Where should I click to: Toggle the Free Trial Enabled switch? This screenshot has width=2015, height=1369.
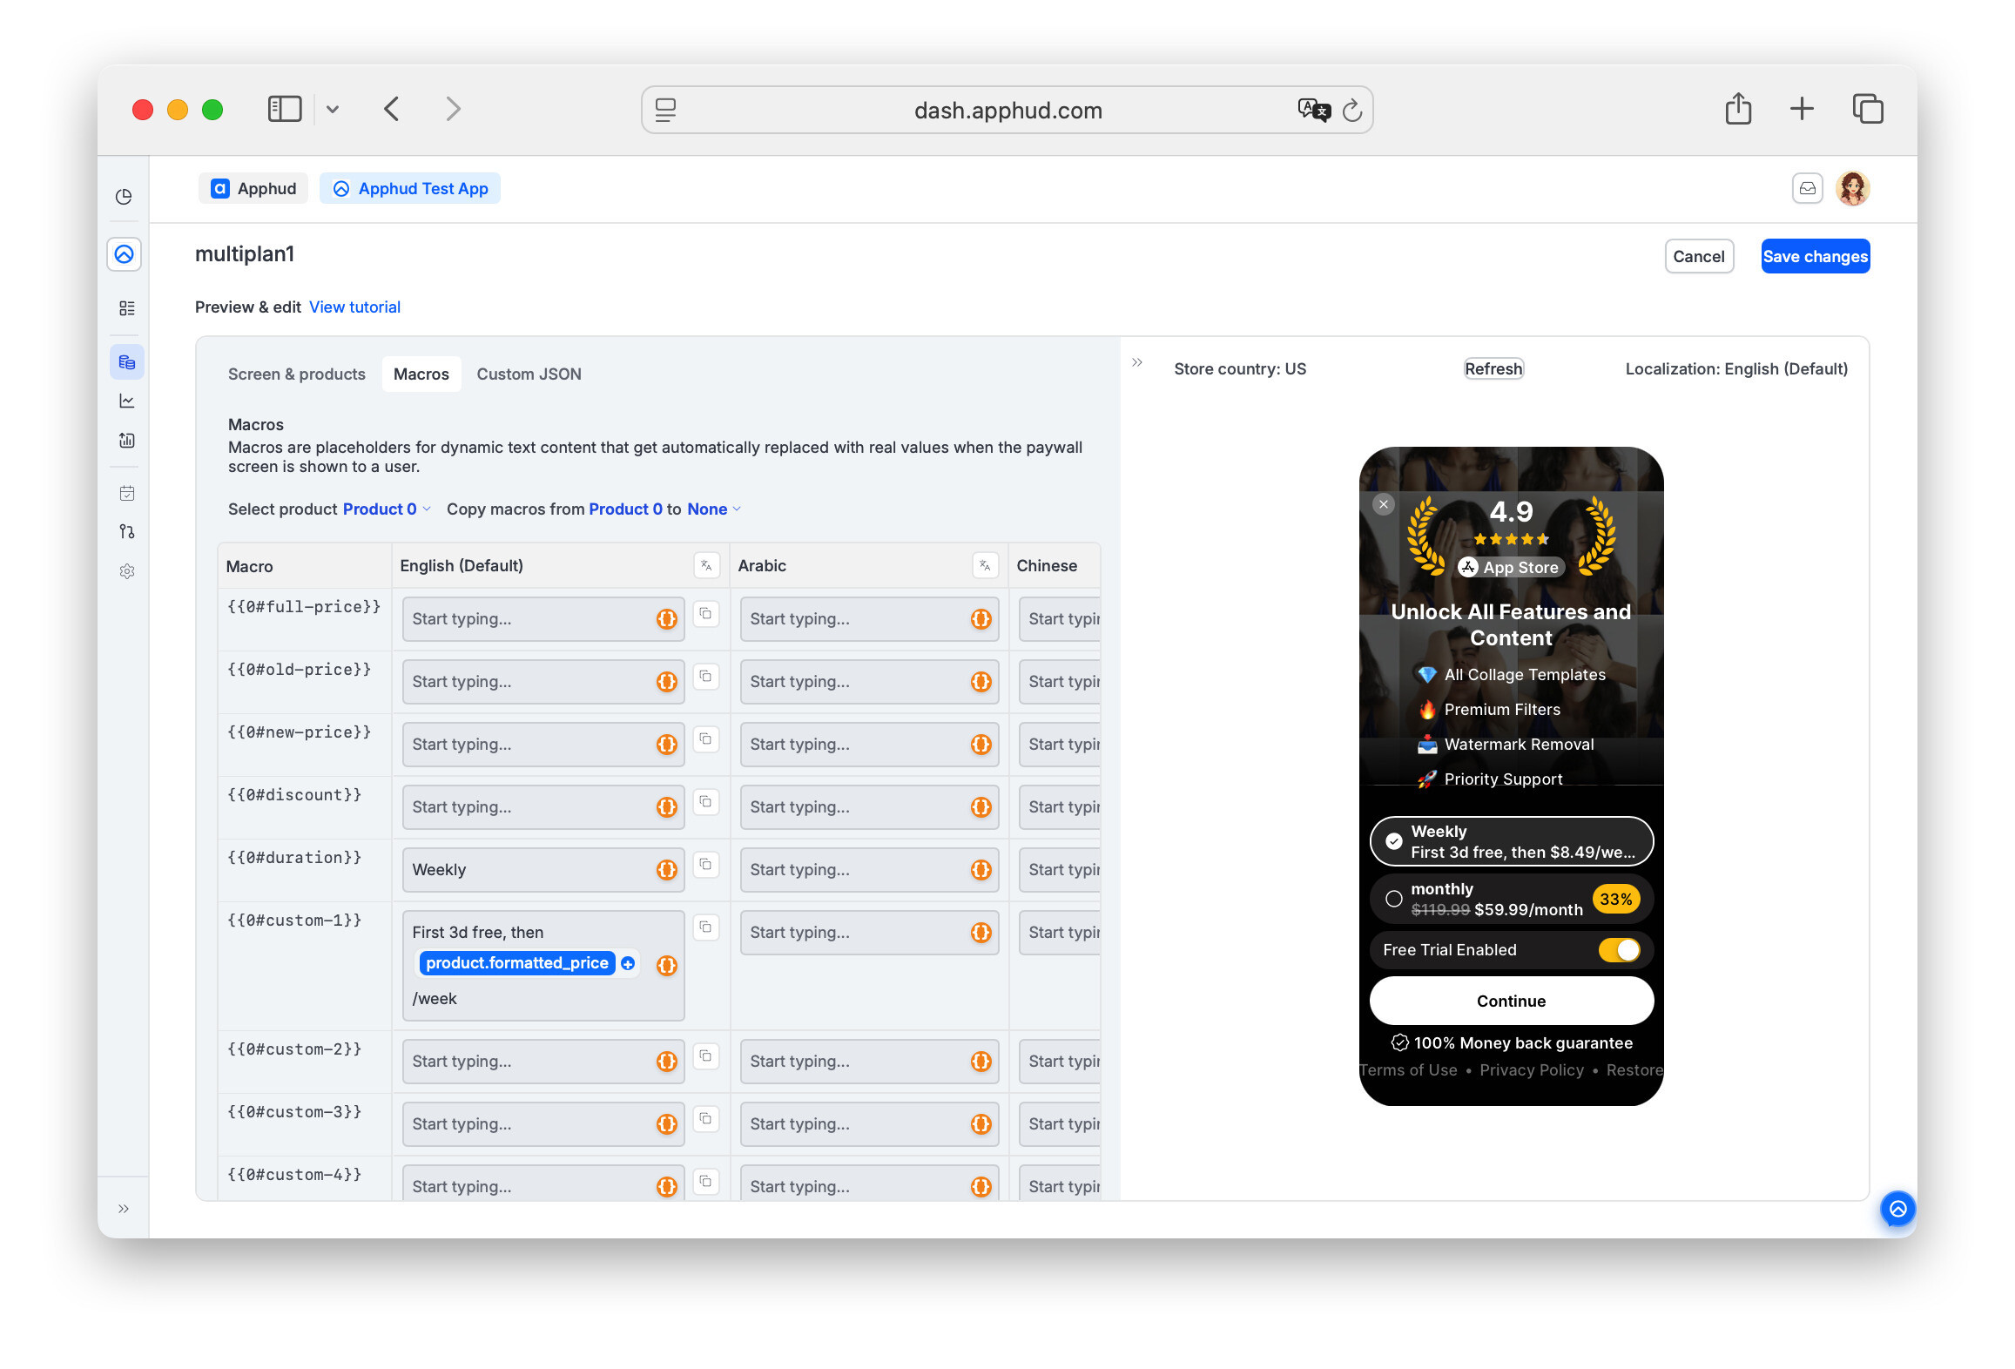[1620, 949]
